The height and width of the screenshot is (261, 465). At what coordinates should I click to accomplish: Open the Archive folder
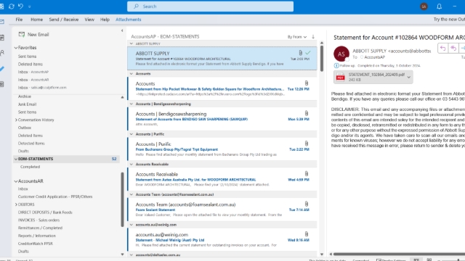tap(24, 96)
